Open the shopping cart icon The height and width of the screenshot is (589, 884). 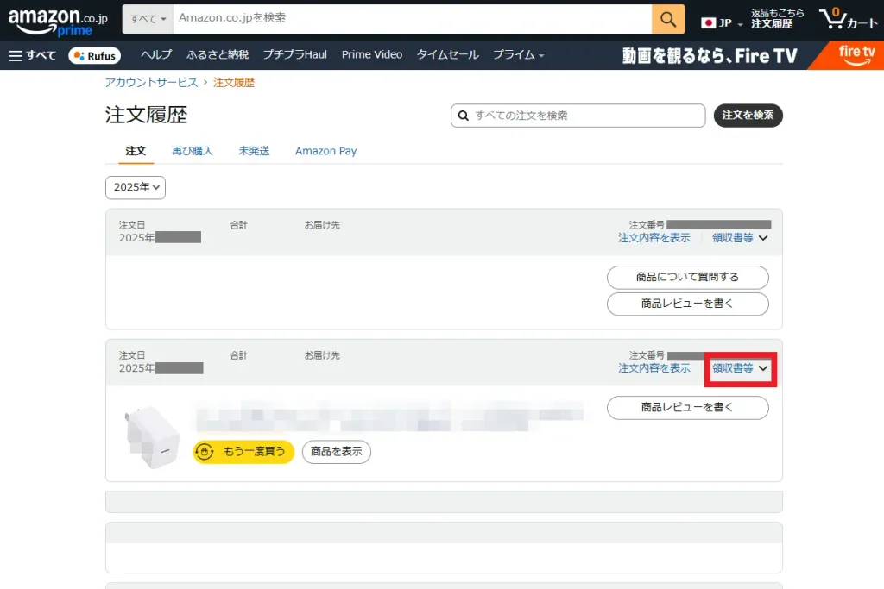click(848, 19)
